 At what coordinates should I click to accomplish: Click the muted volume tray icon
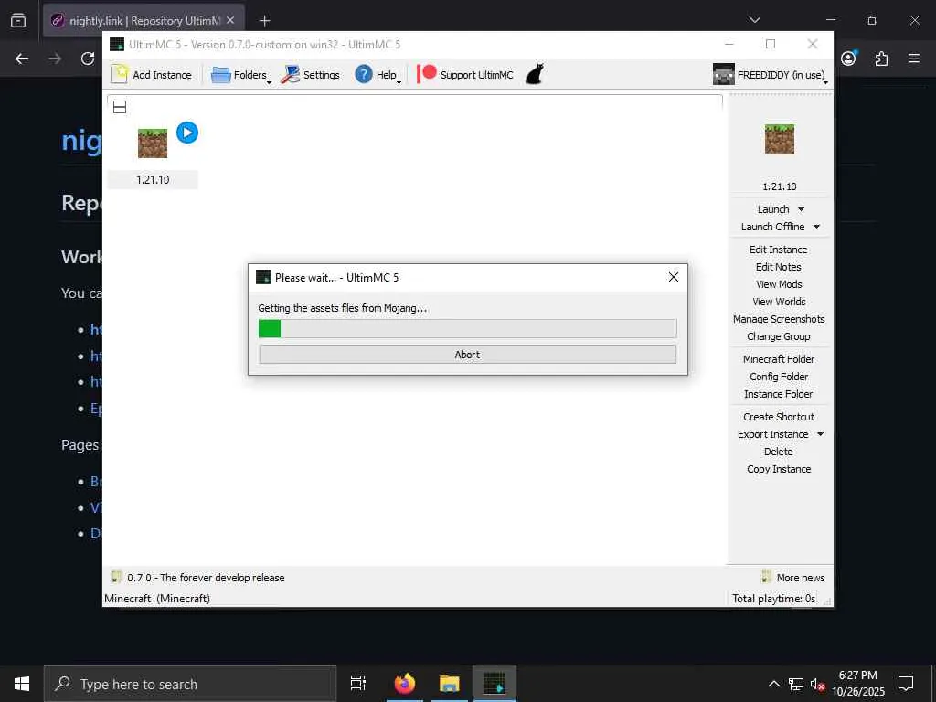point(818,685)
